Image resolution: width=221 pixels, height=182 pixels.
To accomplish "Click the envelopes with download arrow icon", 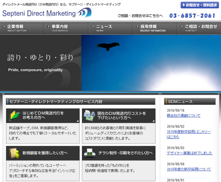I will click(x=89, y=116).
